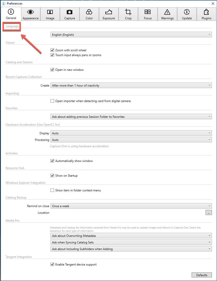The image size is (217, 281).
Task: Open the Focus preferences icon
Action: 148,14
